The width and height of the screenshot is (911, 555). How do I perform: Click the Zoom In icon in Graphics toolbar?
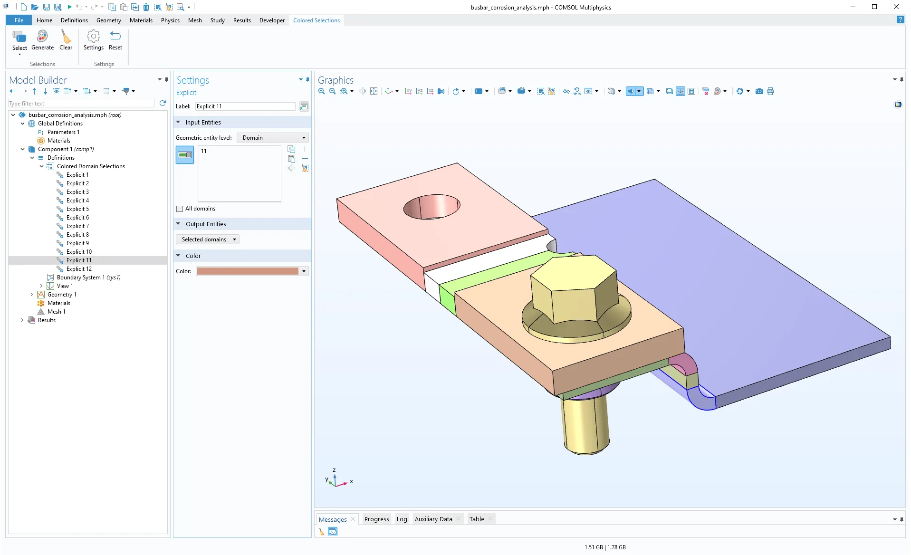[x=322, y=91]
